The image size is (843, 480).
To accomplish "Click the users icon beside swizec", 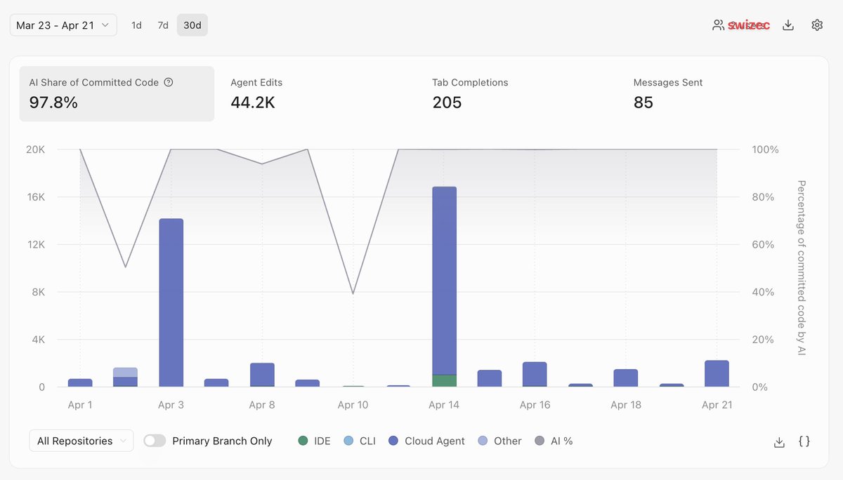I will [x=718, y=25].
